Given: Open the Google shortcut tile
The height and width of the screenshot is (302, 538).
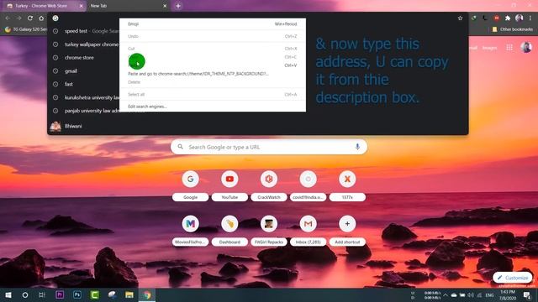Looking at the screenshot, I should point(191,186).
